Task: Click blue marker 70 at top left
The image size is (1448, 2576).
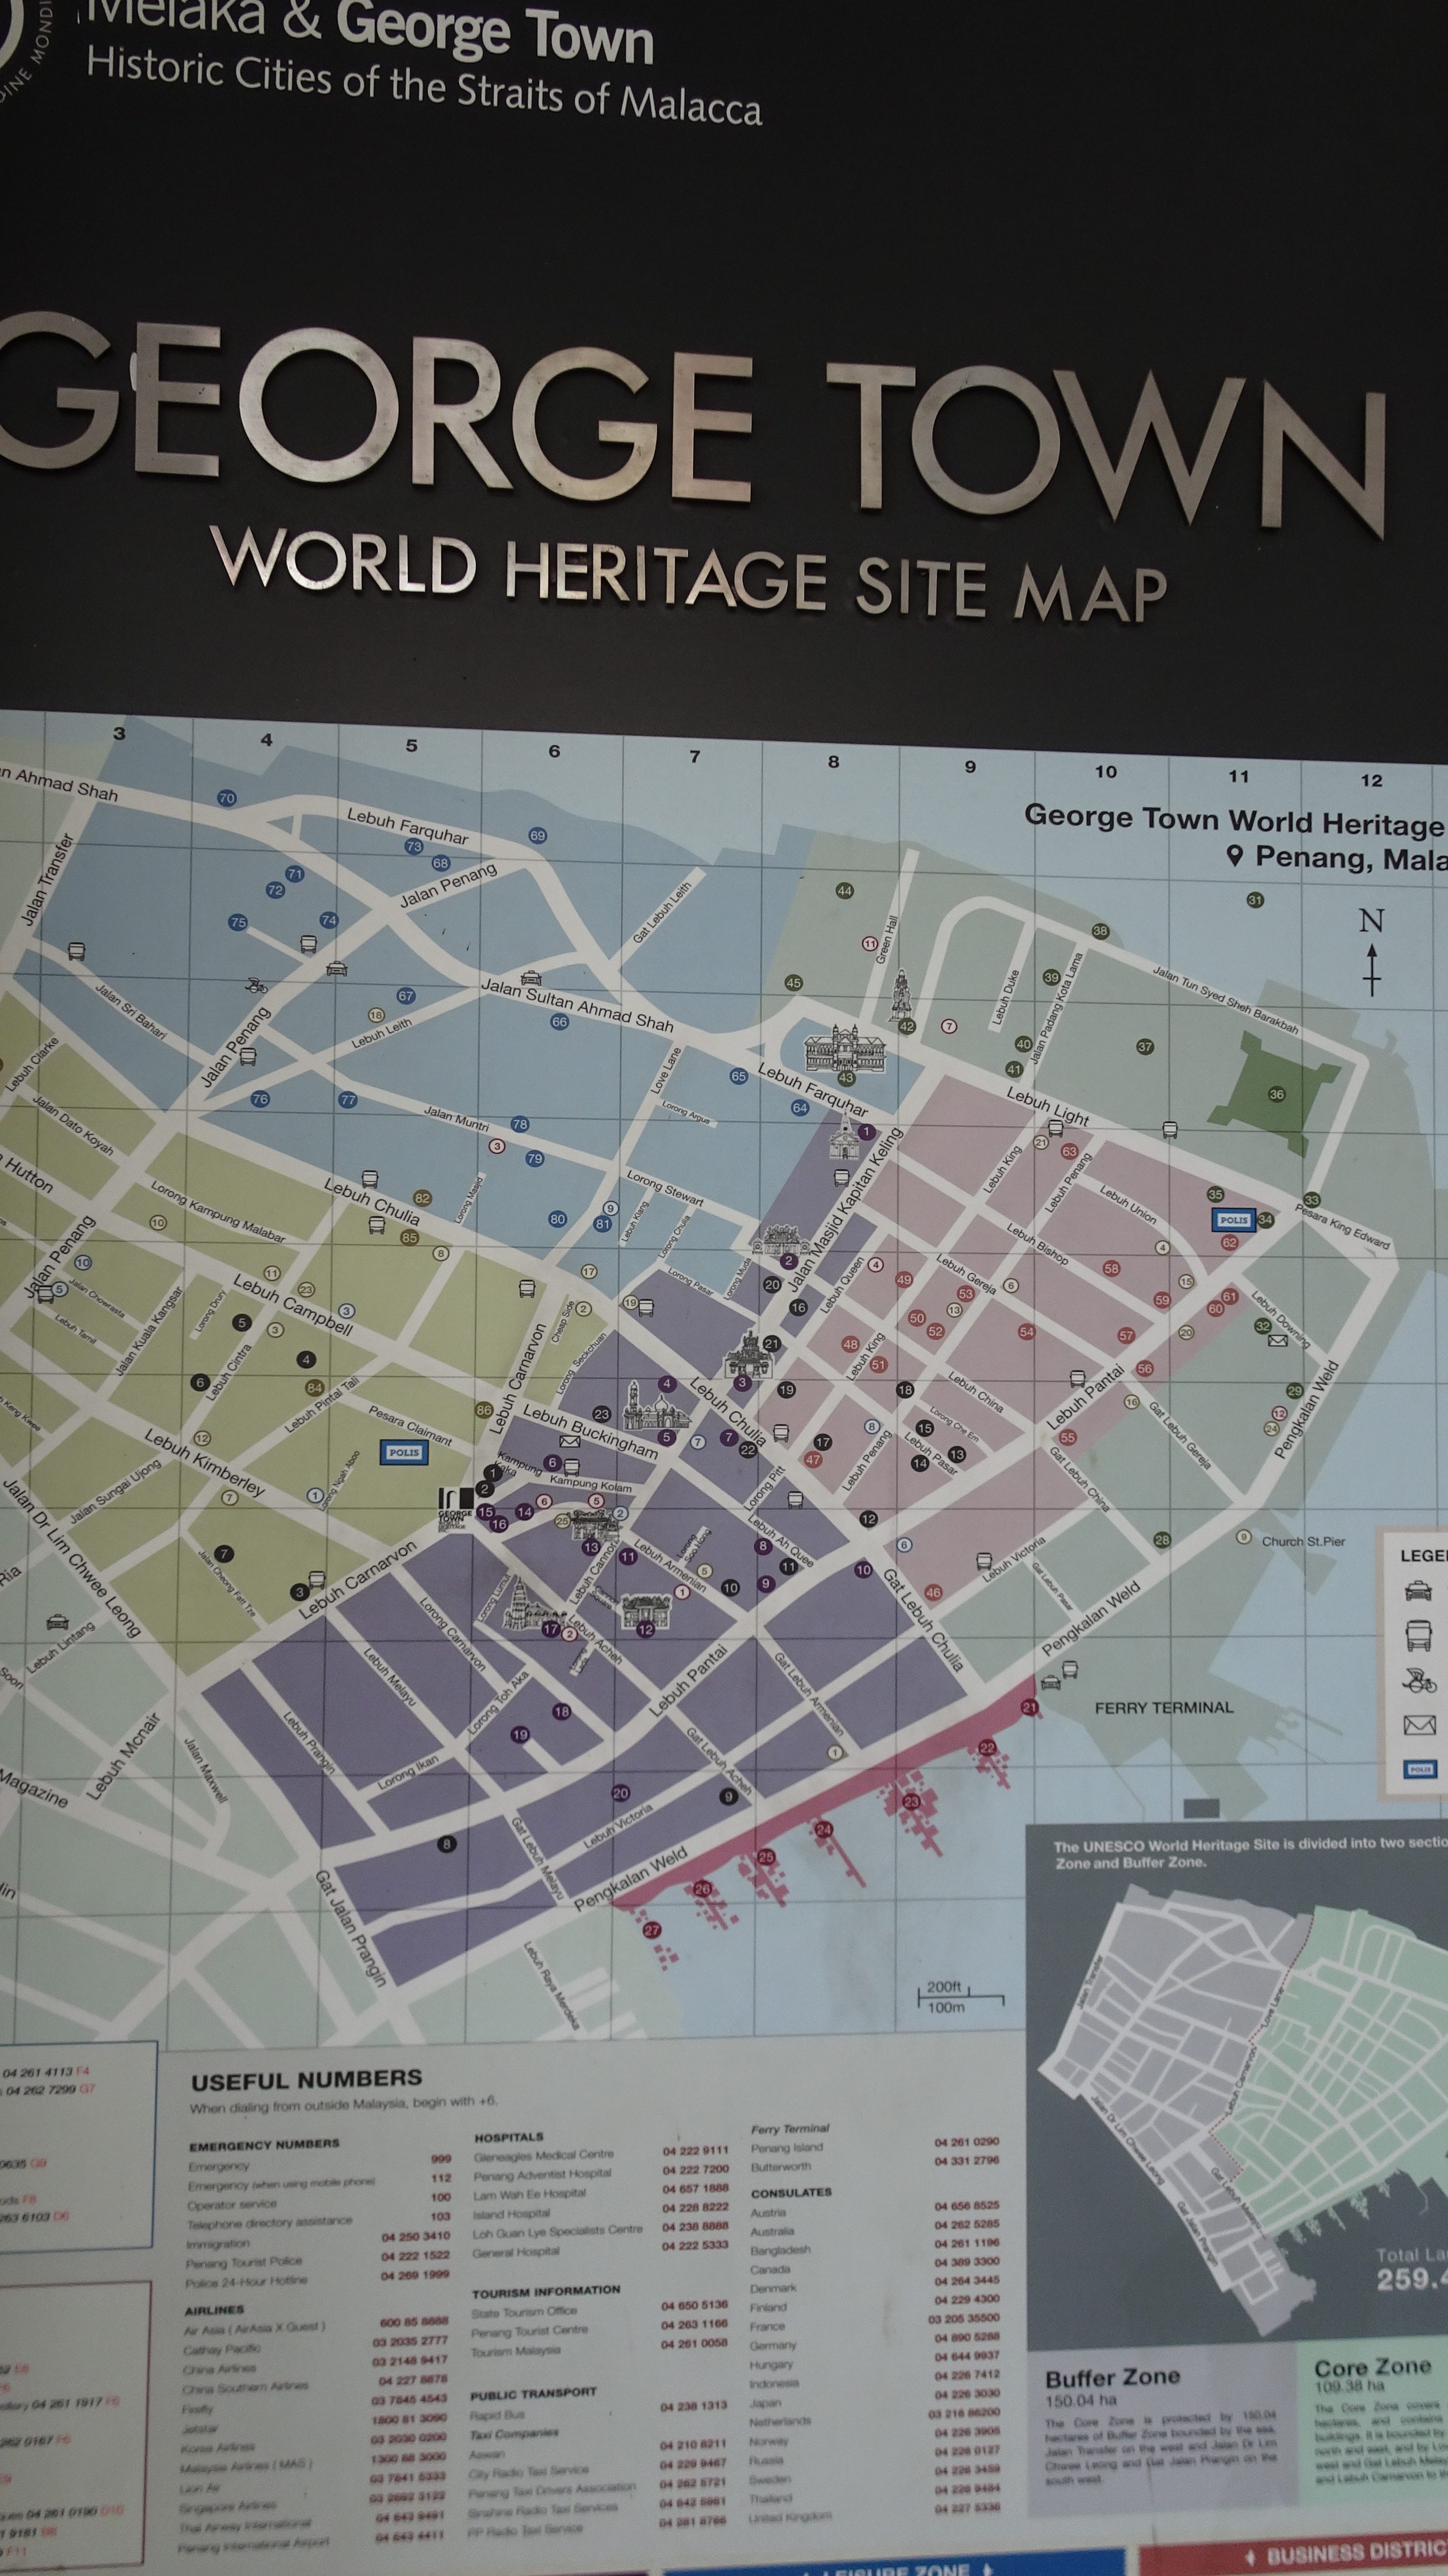Action: [226, 798]
